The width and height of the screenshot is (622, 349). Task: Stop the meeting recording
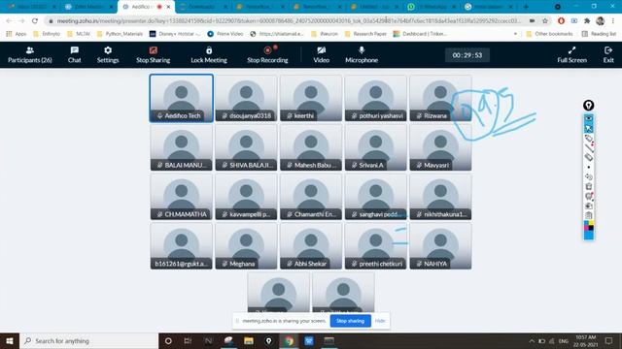click(x=267, y=54)
